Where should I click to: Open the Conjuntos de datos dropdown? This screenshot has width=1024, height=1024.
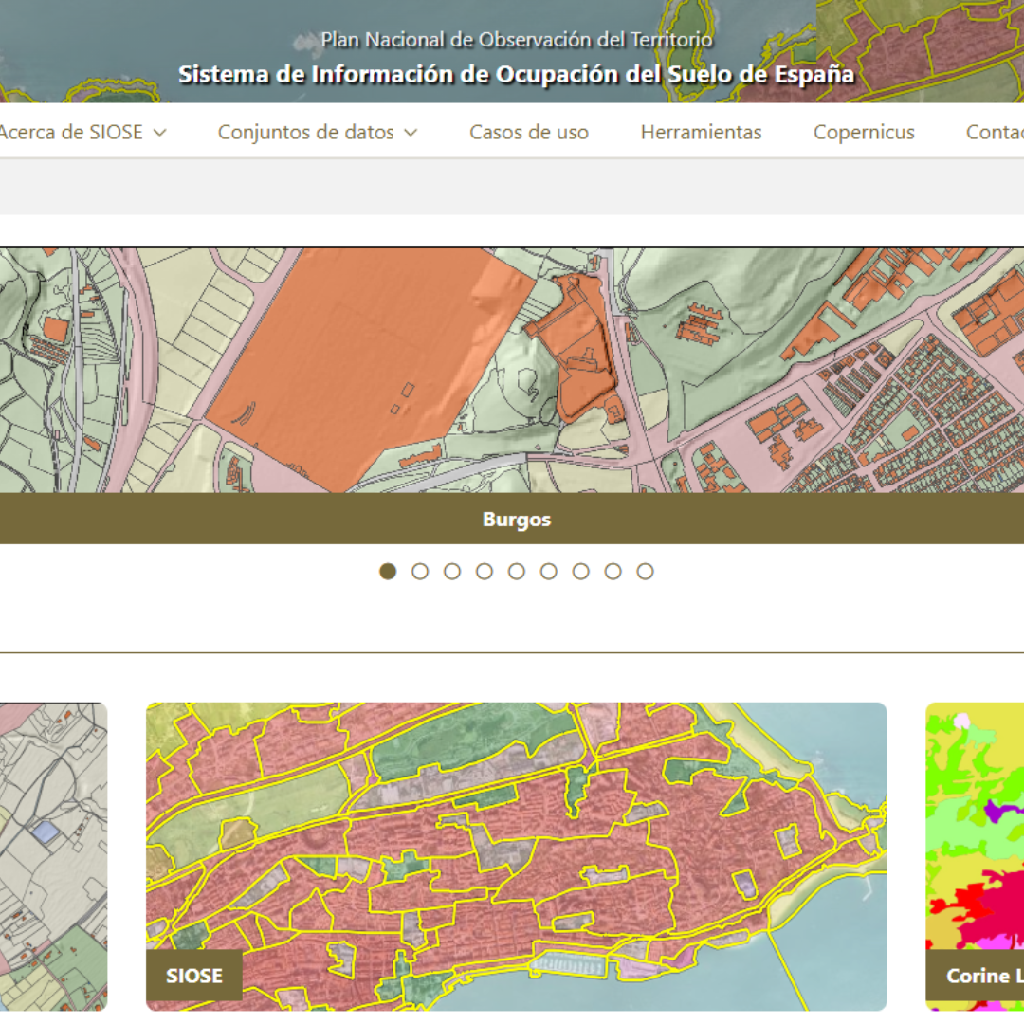coord(317,133)
